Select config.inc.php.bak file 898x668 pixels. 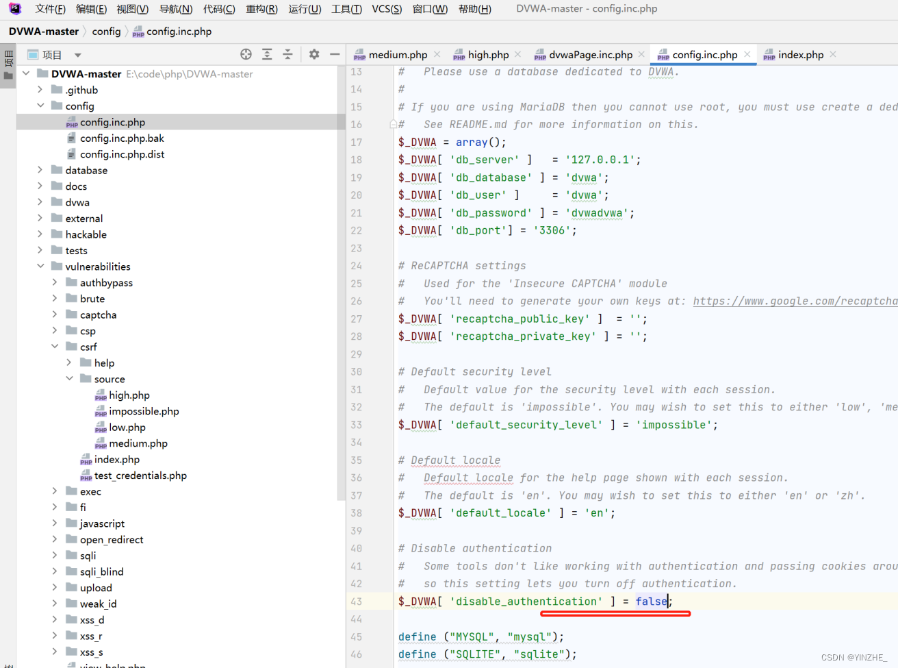[x=122, y=138]
